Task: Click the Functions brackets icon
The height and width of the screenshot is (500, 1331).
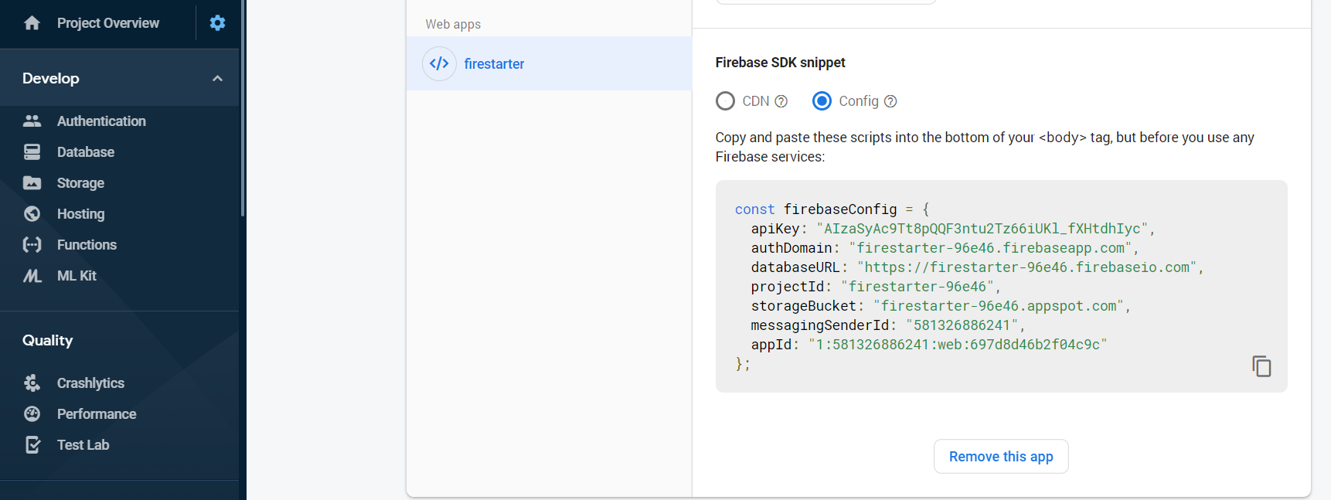Action: point(32,245)
